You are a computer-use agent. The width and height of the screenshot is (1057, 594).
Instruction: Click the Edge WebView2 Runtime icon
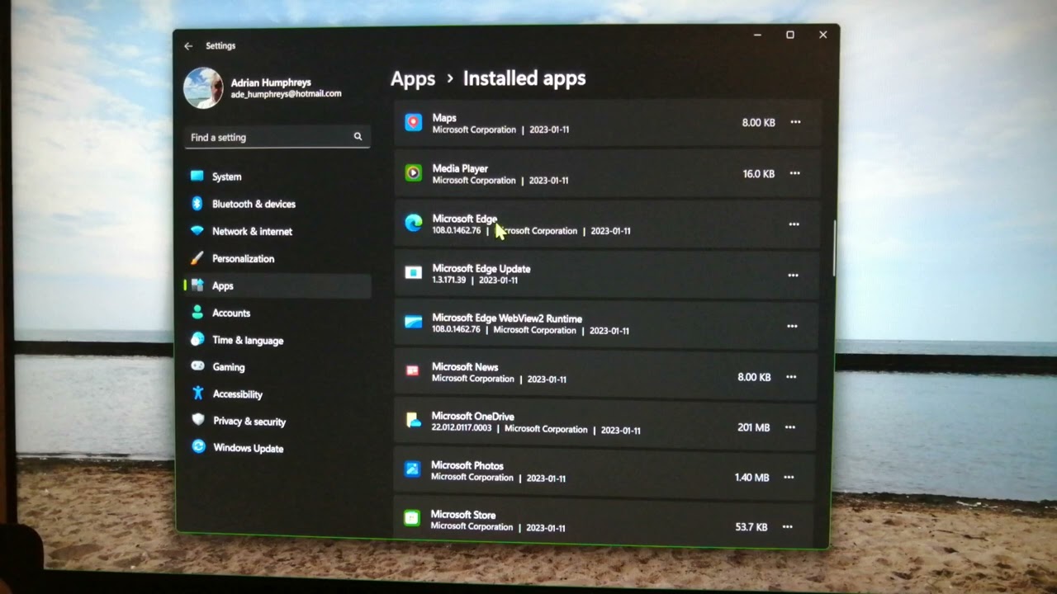[413, 323]
